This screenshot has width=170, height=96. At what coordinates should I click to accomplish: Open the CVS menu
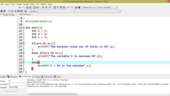37,4
